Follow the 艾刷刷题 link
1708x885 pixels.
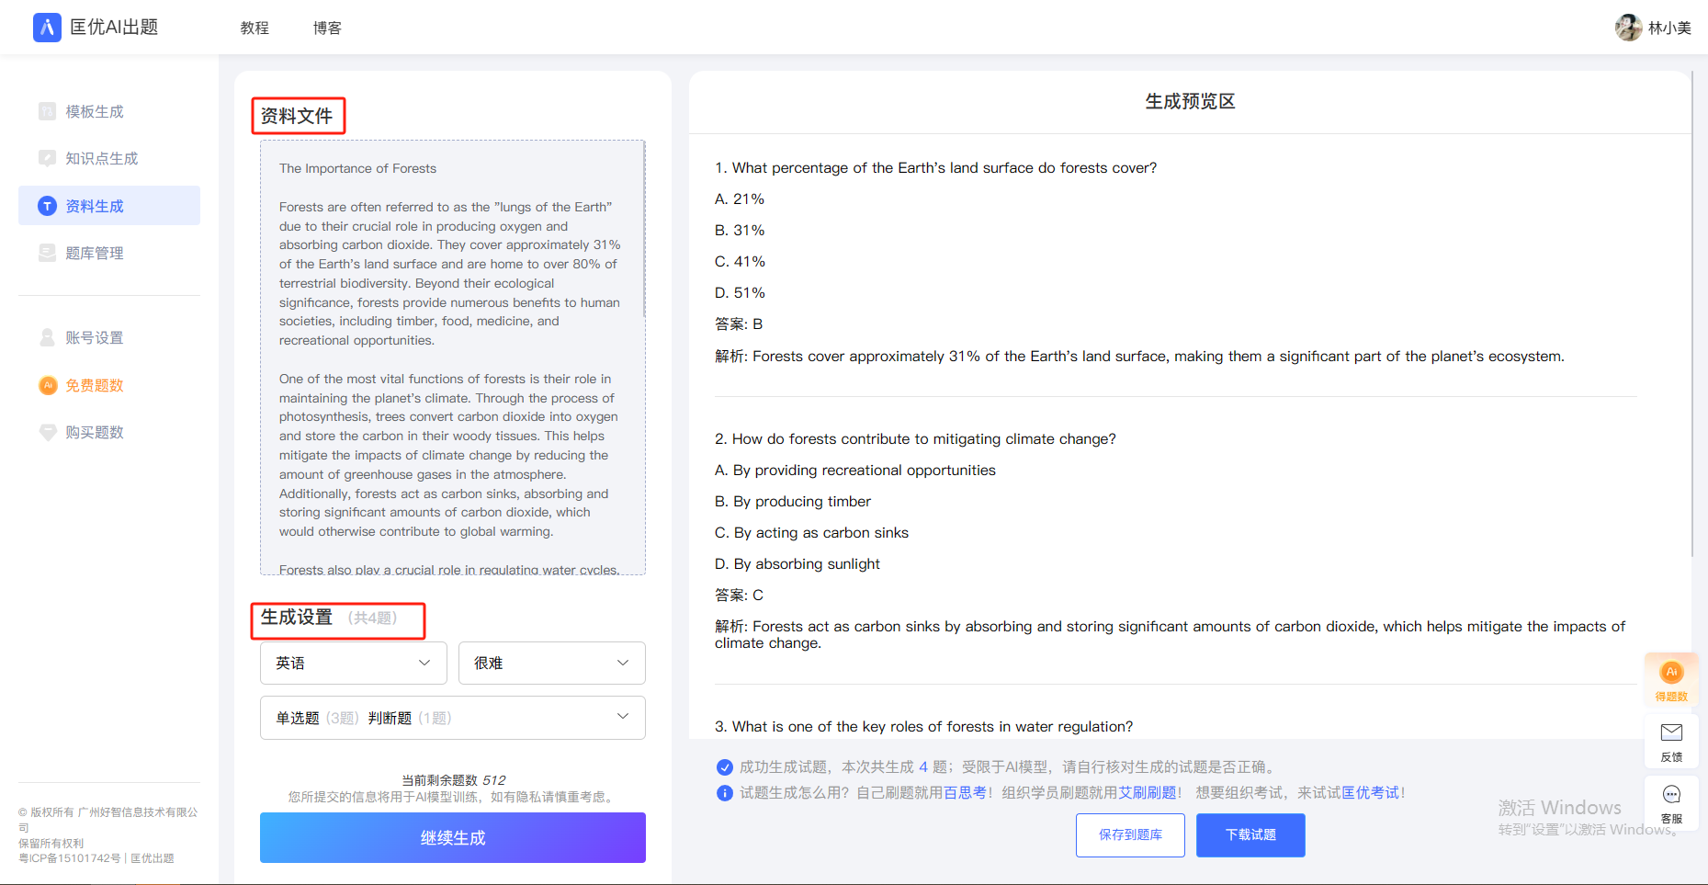pyautogui.click(x=1148, y=792)
